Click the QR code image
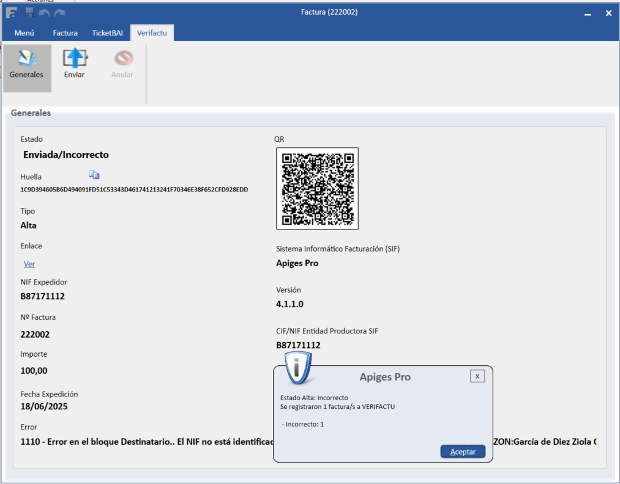 click(x=317, y=188)
